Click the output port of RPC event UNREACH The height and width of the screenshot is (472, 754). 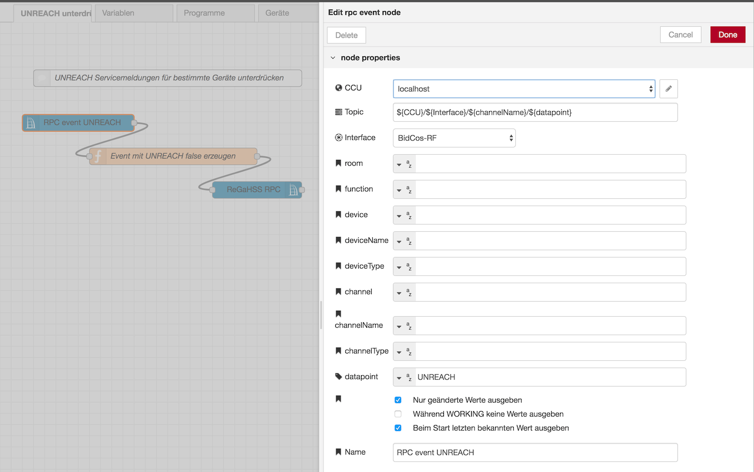134,123
